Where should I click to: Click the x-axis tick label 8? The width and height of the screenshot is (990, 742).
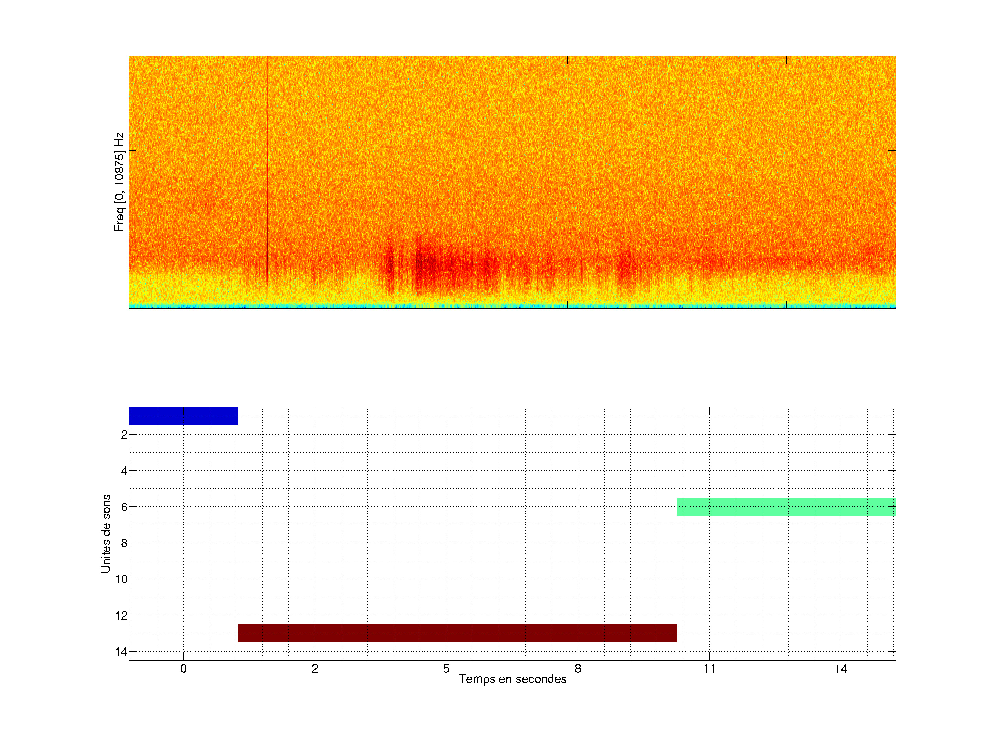pyautogui.click(x=578, y=668)
